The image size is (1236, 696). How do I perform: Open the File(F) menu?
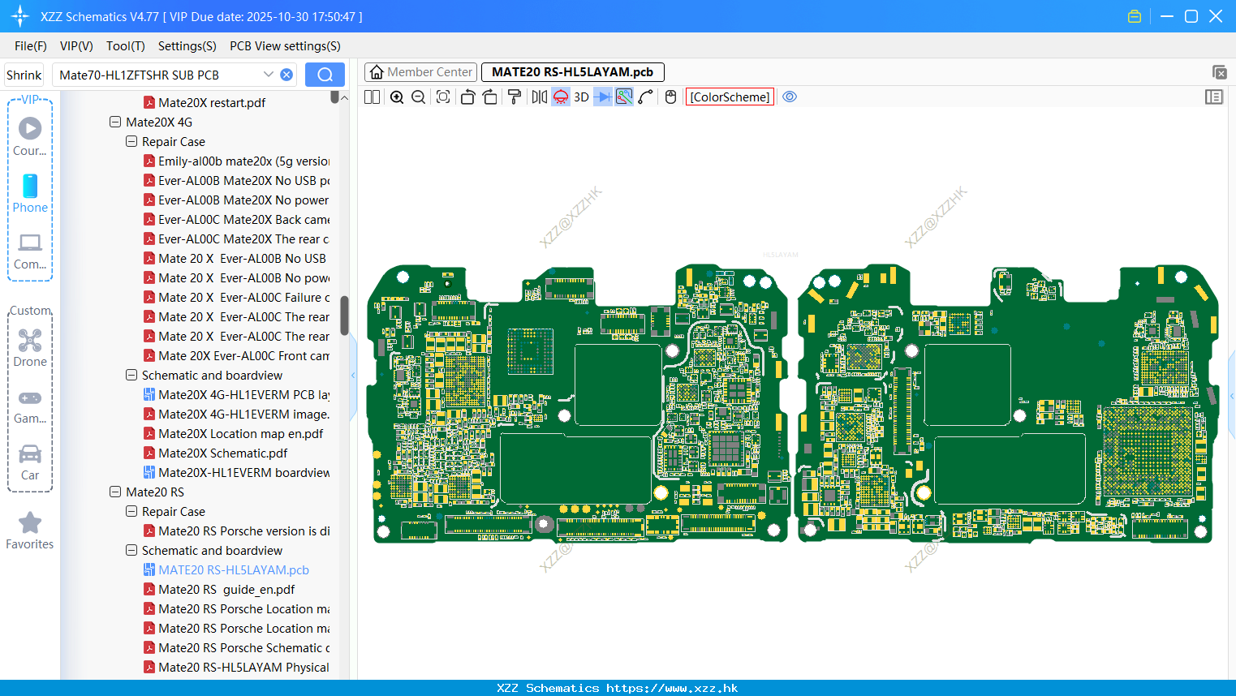coord(31,46)
